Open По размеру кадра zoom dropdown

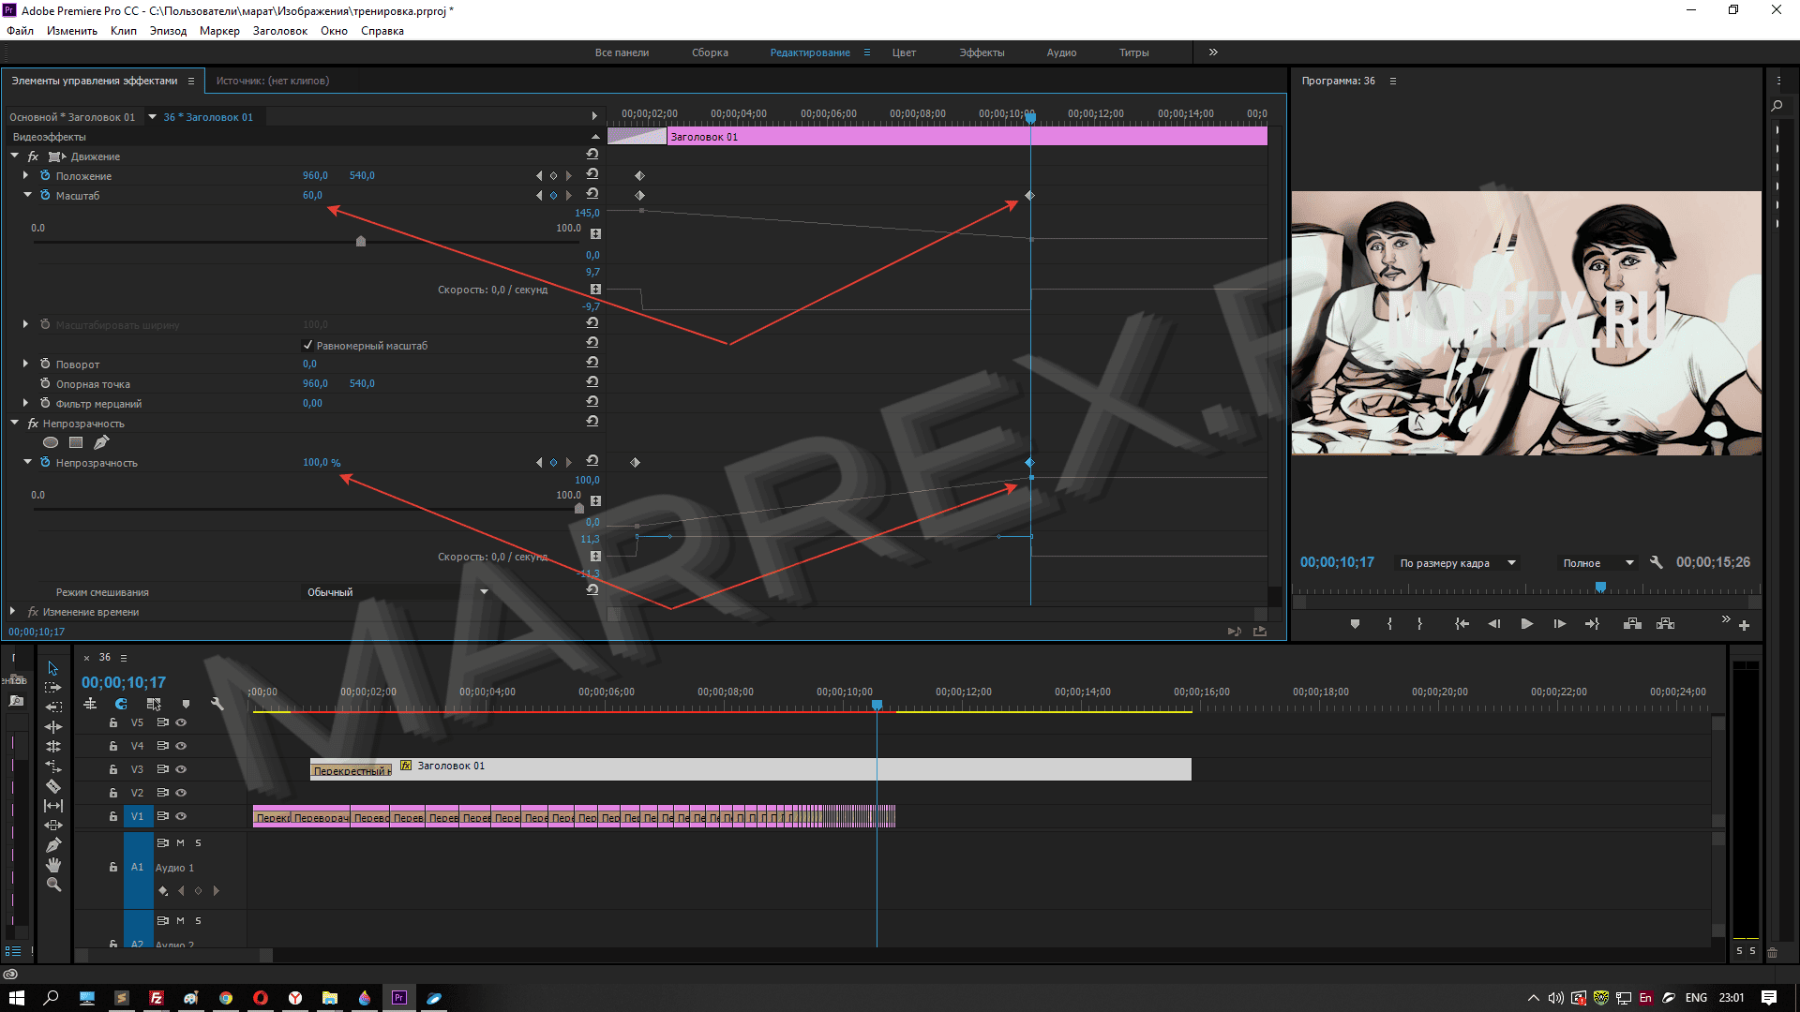[1456, 563]
